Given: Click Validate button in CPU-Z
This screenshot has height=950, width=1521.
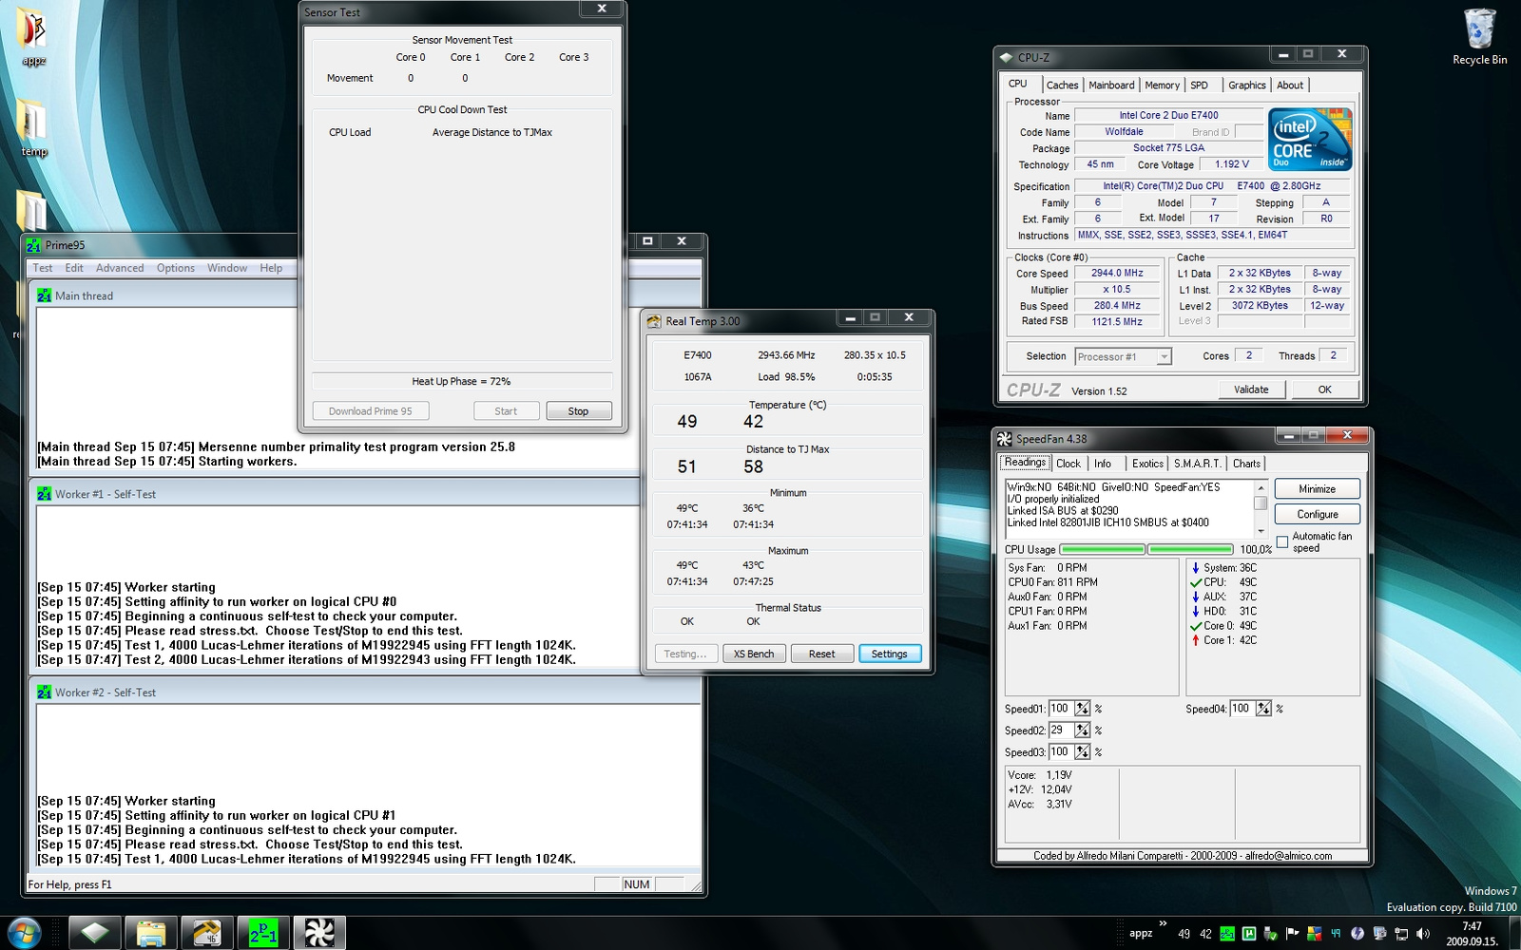Looking at the screenshot, I should point(1251,389).
